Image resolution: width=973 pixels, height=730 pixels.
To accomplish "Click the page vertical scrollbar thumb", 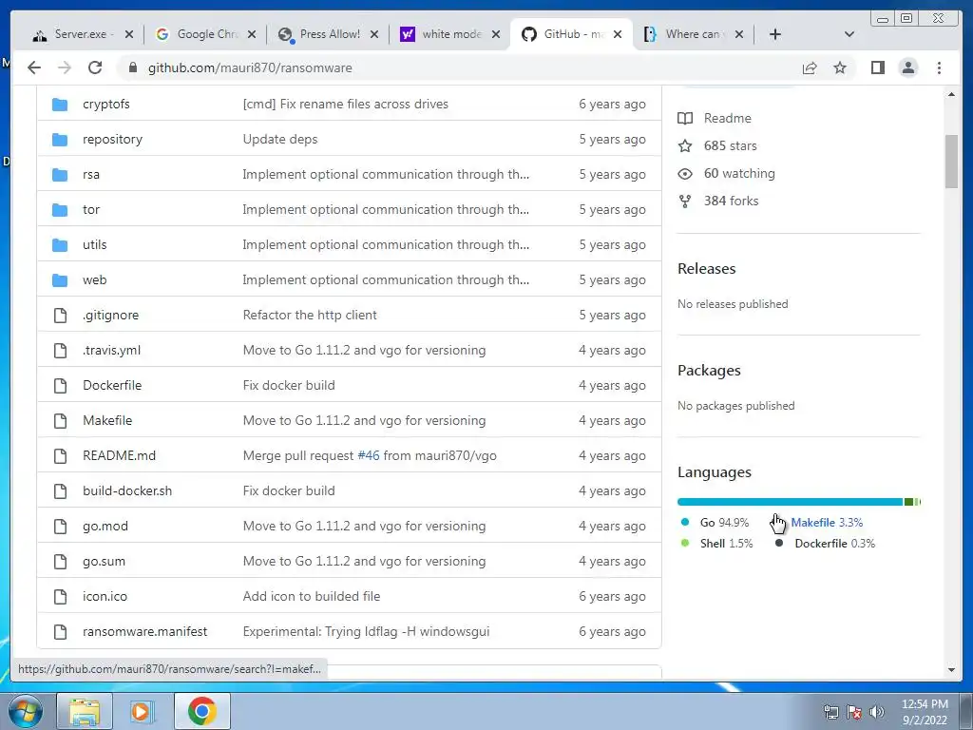I will click(x=951, y=161).
